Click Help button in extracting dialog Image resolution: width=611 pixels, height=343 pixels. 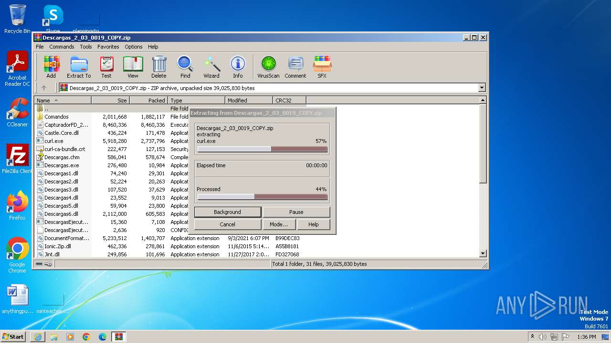(x=314, y=224)
